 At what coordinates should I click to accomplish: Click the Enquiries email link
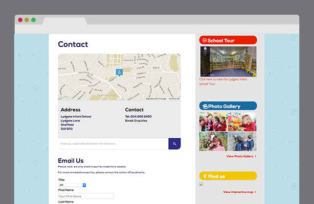tap(142, 120)
